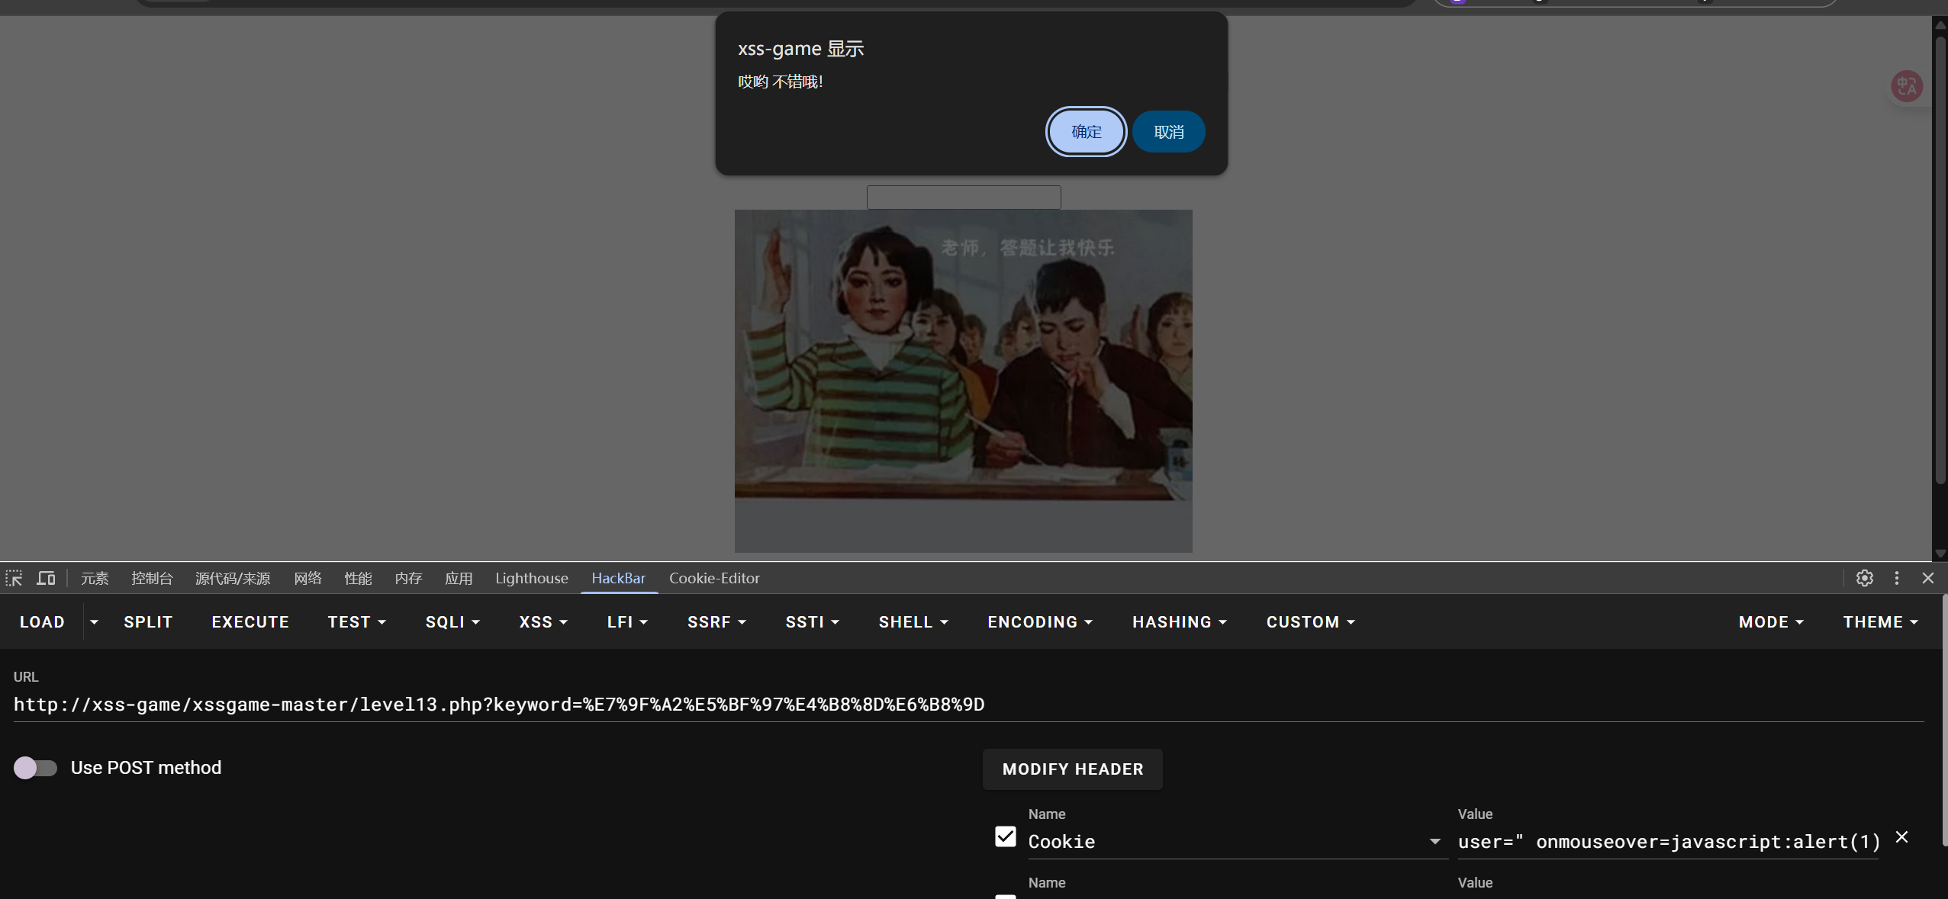The image size is (1948, 899).
Task: Open the LOAD split-button arrow
Action: (x=94, y=622)
